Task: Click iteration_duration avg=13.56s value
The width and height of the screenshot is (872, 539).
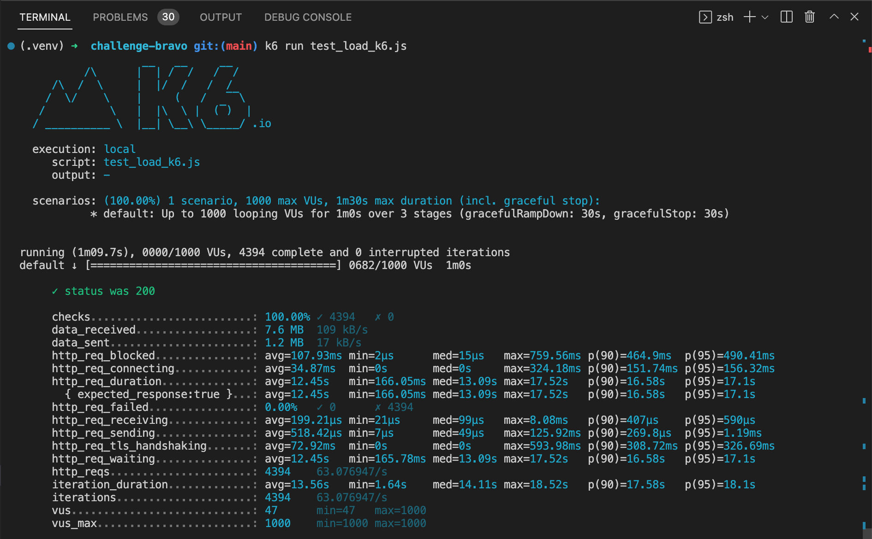Action: point(297,485)
